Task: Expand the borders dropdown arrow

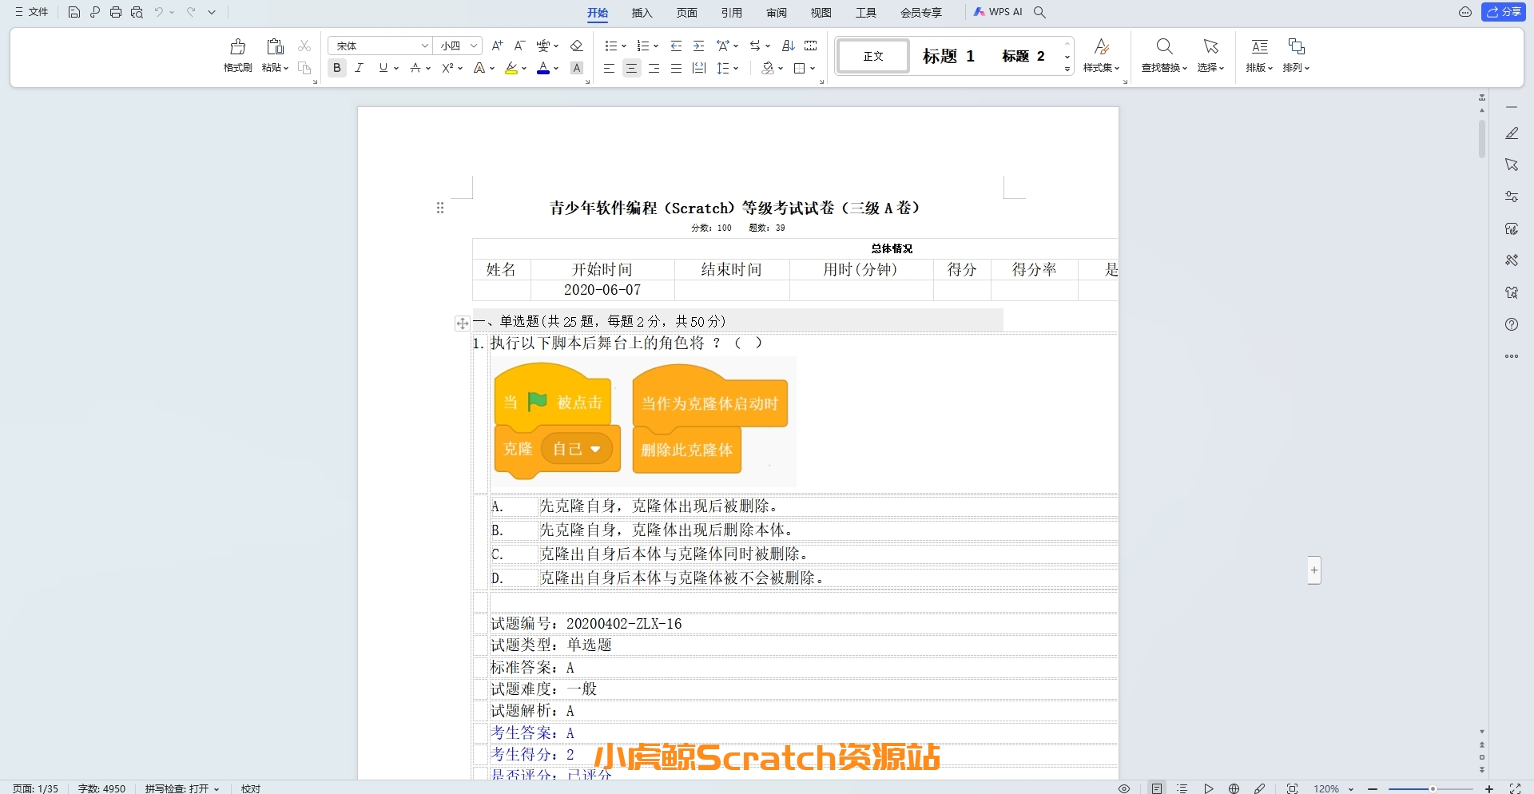Action: tap(813, 69)
